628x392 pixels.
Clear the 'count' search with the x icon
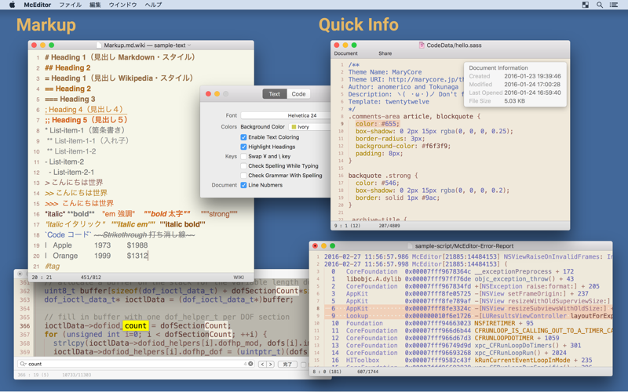[x=250, y=364]
